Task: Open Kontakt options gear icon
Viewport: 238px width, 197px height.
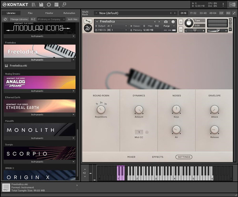Action: pyautogui.click(x=49, y=5)
